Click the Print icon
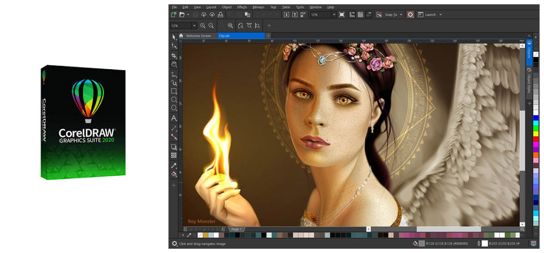This screenshot has width=544, height=253. click(x=220, y=14)
